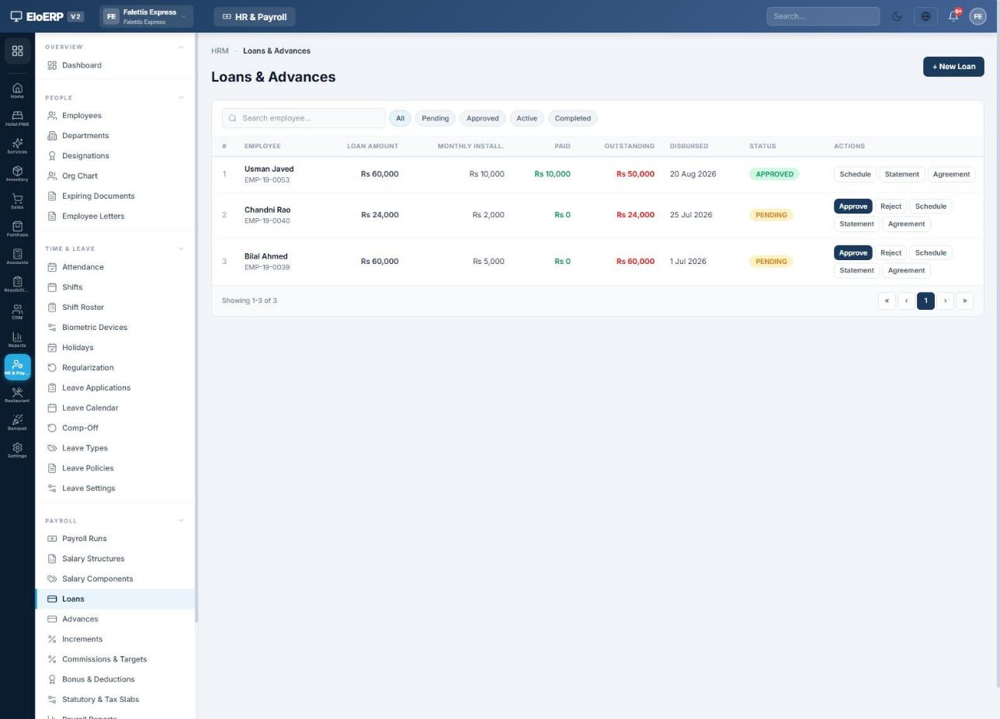This screenshot has width=1000, height=719.
Task: Toggle dark mode with the moon icon
Action: 897,16
